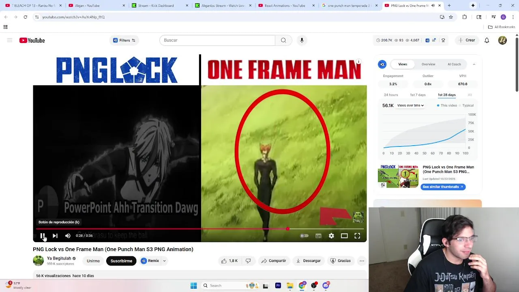
Task: Click the trophy icon in the stats bar
Action: 443,40
